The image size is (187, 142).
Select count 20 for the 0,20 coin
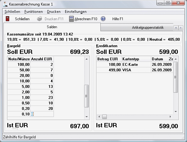(x=42, y=109)
